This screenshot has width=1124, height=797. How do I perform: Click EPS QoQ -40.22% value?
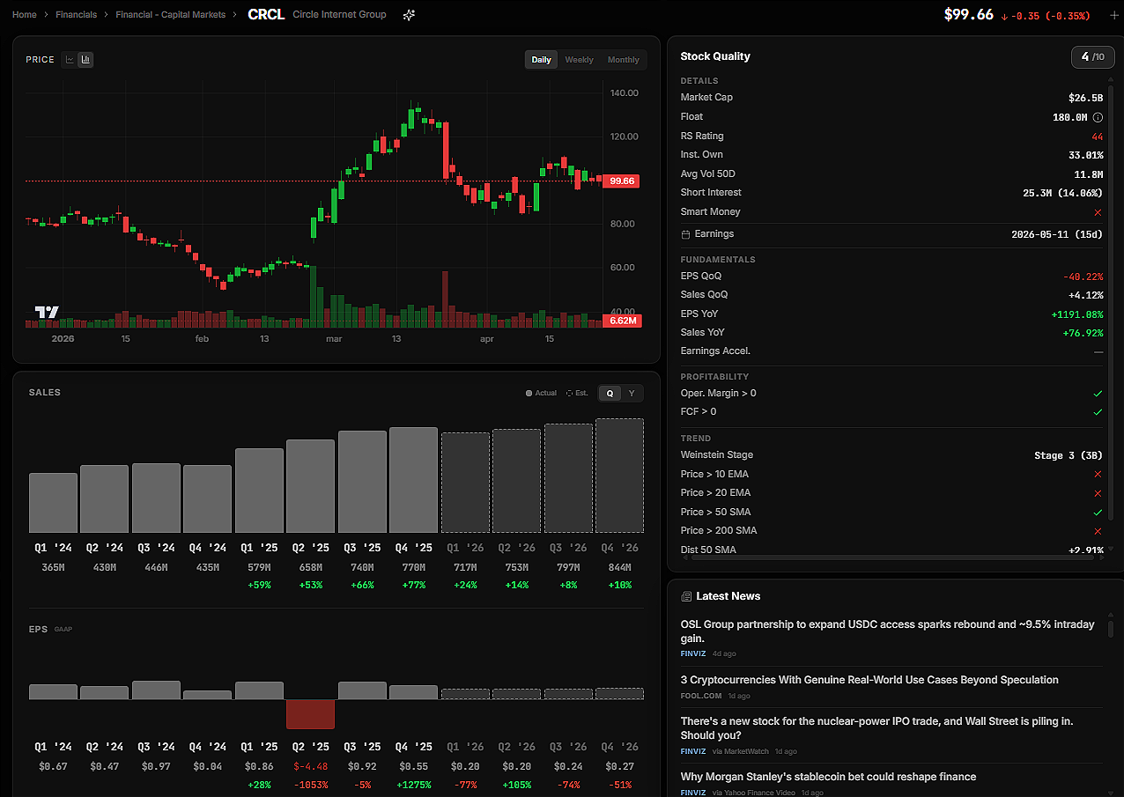coord(1083,277)
